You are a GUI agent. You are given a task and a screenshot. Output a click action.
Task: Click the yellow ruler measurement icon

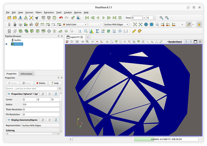pyautogui.click(x=134, y=31)
